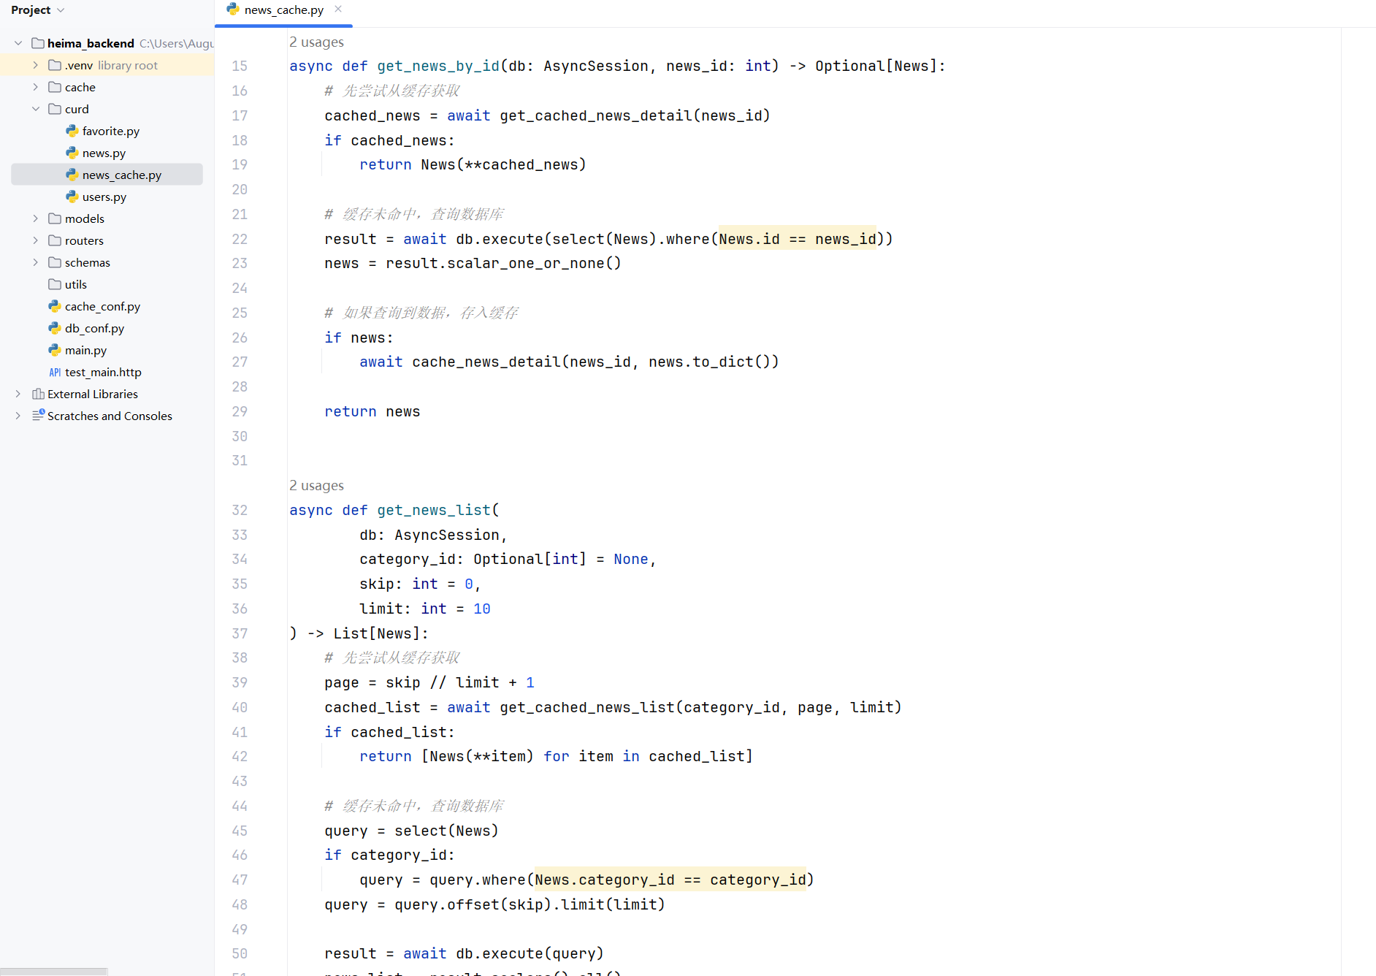1376x976 pixels.
Task: Switch to the news_cache.py tab
Action: point(283,10)
